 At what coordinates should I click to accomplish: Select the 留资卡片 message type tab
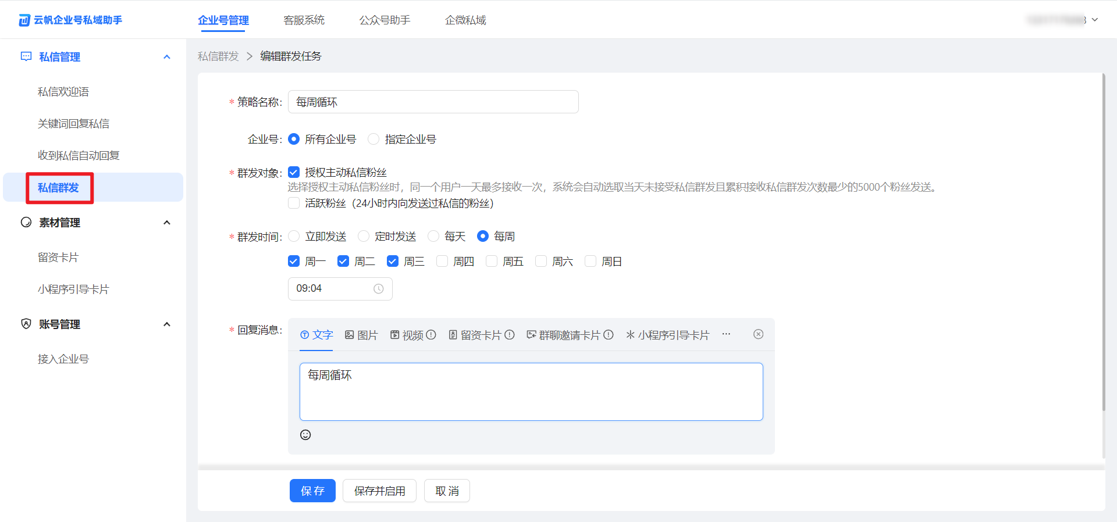[475, 335]
